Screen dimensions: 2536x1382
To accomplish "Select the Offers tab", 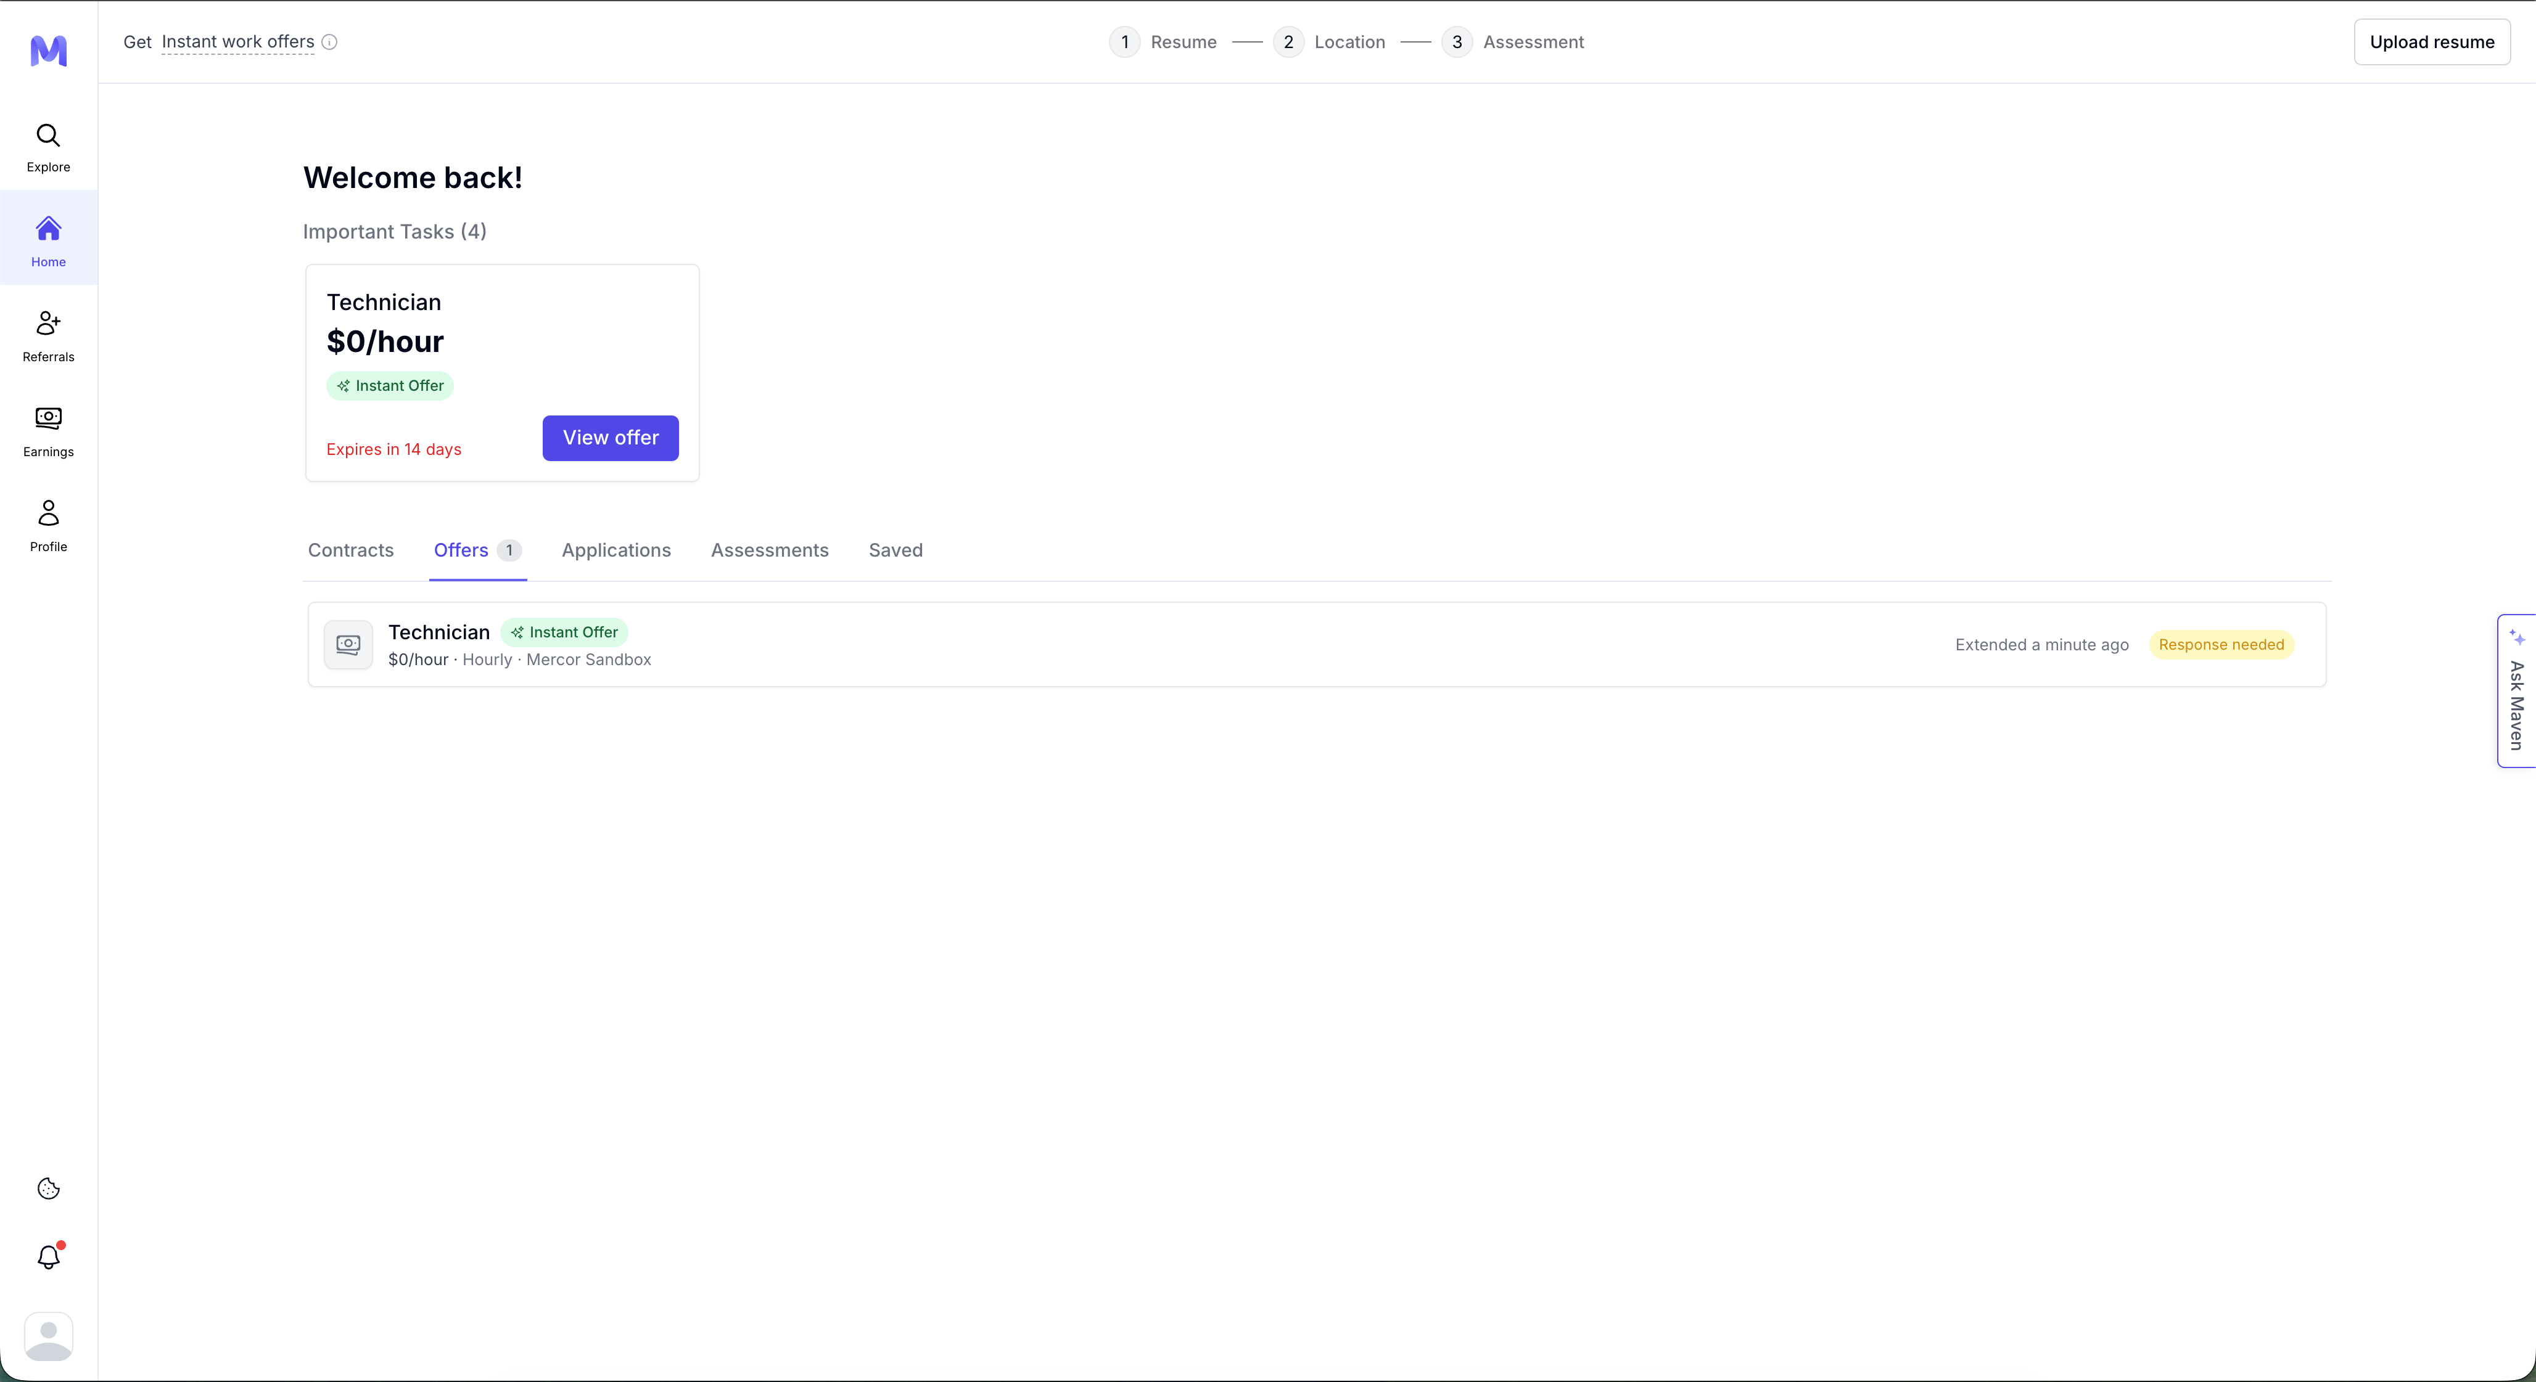I will [477, 550].
